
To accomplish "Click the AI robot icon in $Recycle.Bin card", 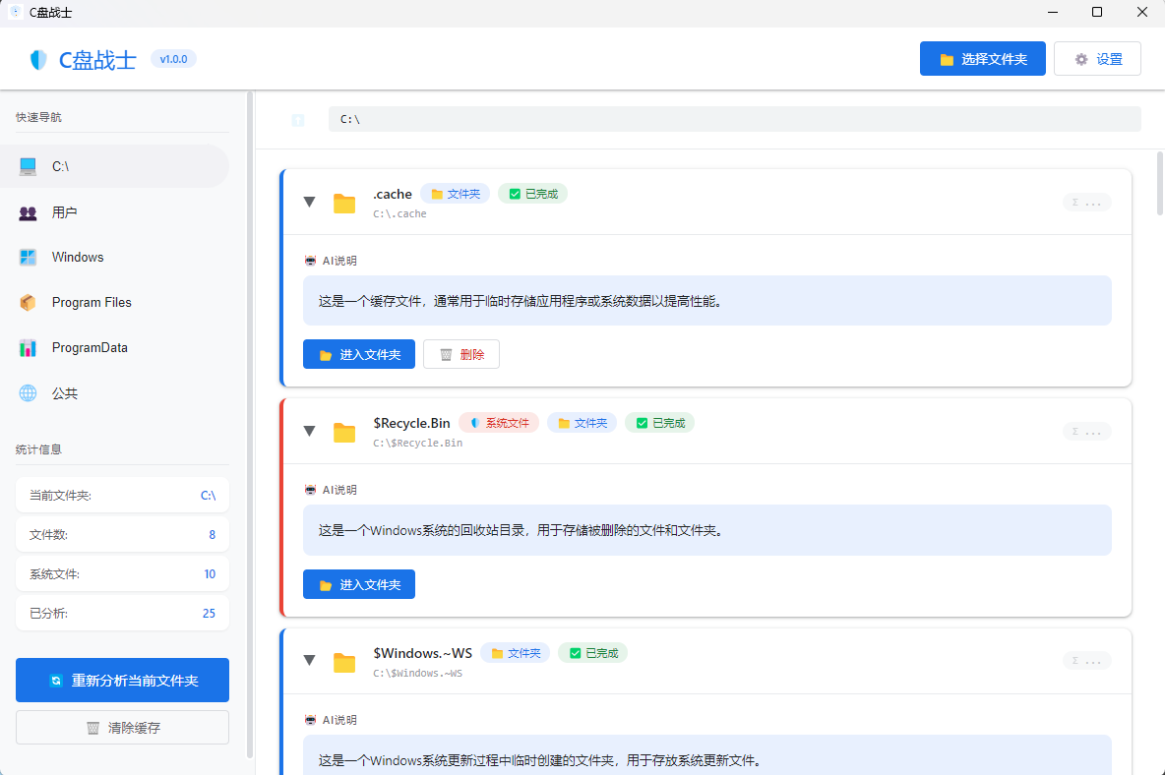I will (311, 490).
